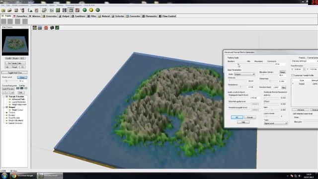Open the Tools tab
This screenshot has width=318, height=179.
(6, 16)
